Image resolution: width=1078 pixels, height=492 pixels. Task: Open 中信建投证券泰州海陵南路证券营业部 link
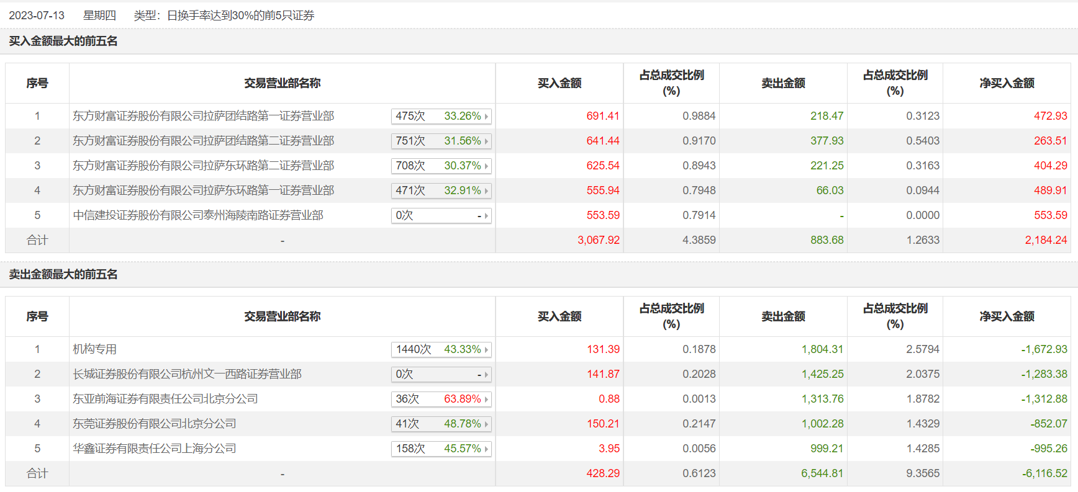[198, 215]
